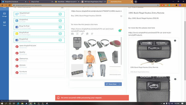Image resolution: width=186 pixels, height=105 pixels.
Task: Select the Jewelry Pinterest board
Action: pos(39,53)
